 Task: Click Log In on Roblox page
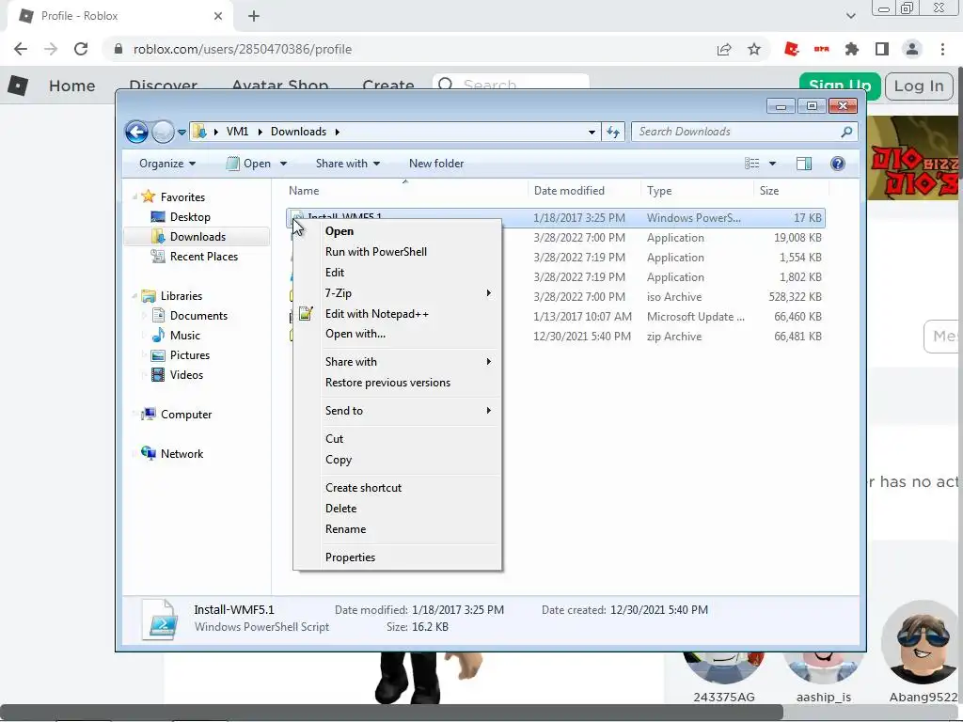click(919, 86)
